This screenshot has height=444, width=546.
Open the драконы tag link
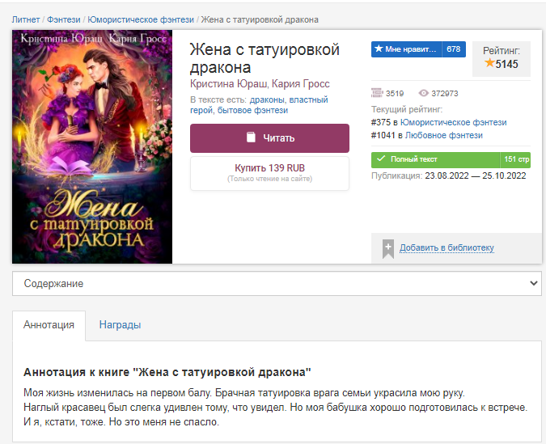[267, 99]
